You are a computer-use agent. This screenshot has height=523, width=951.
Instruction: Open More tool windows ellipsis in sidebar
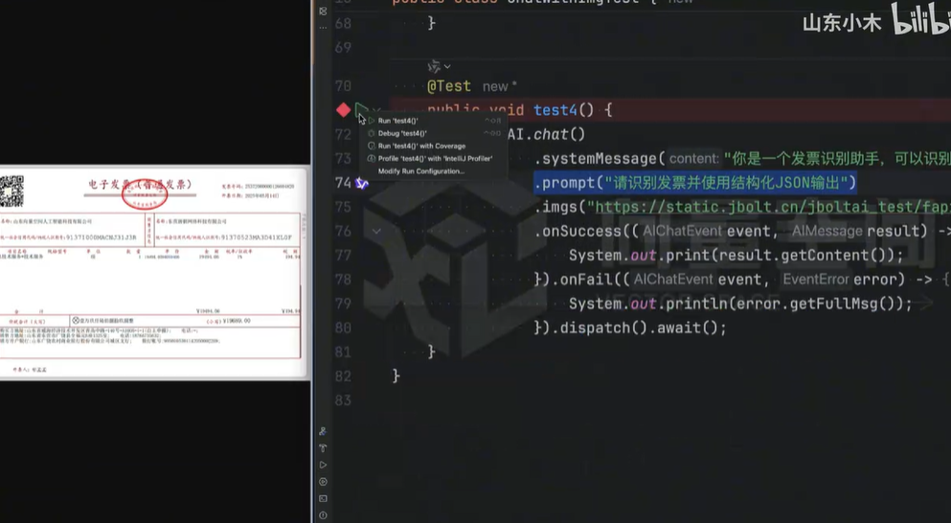pyautogui.click(x=323, y=27)
